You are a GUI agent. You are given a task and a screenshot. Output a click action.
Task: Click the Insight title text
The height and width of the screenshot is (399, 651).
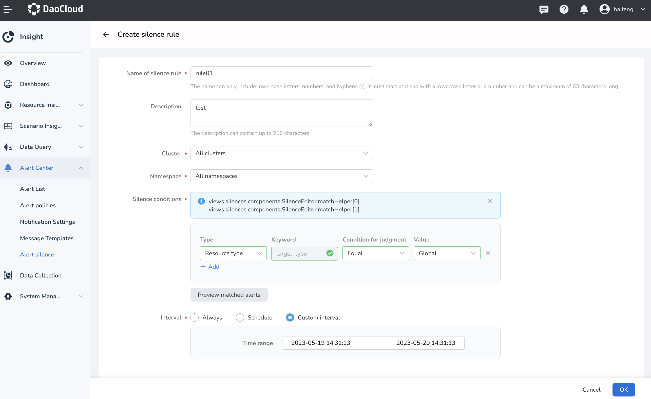tap(31, 37)
